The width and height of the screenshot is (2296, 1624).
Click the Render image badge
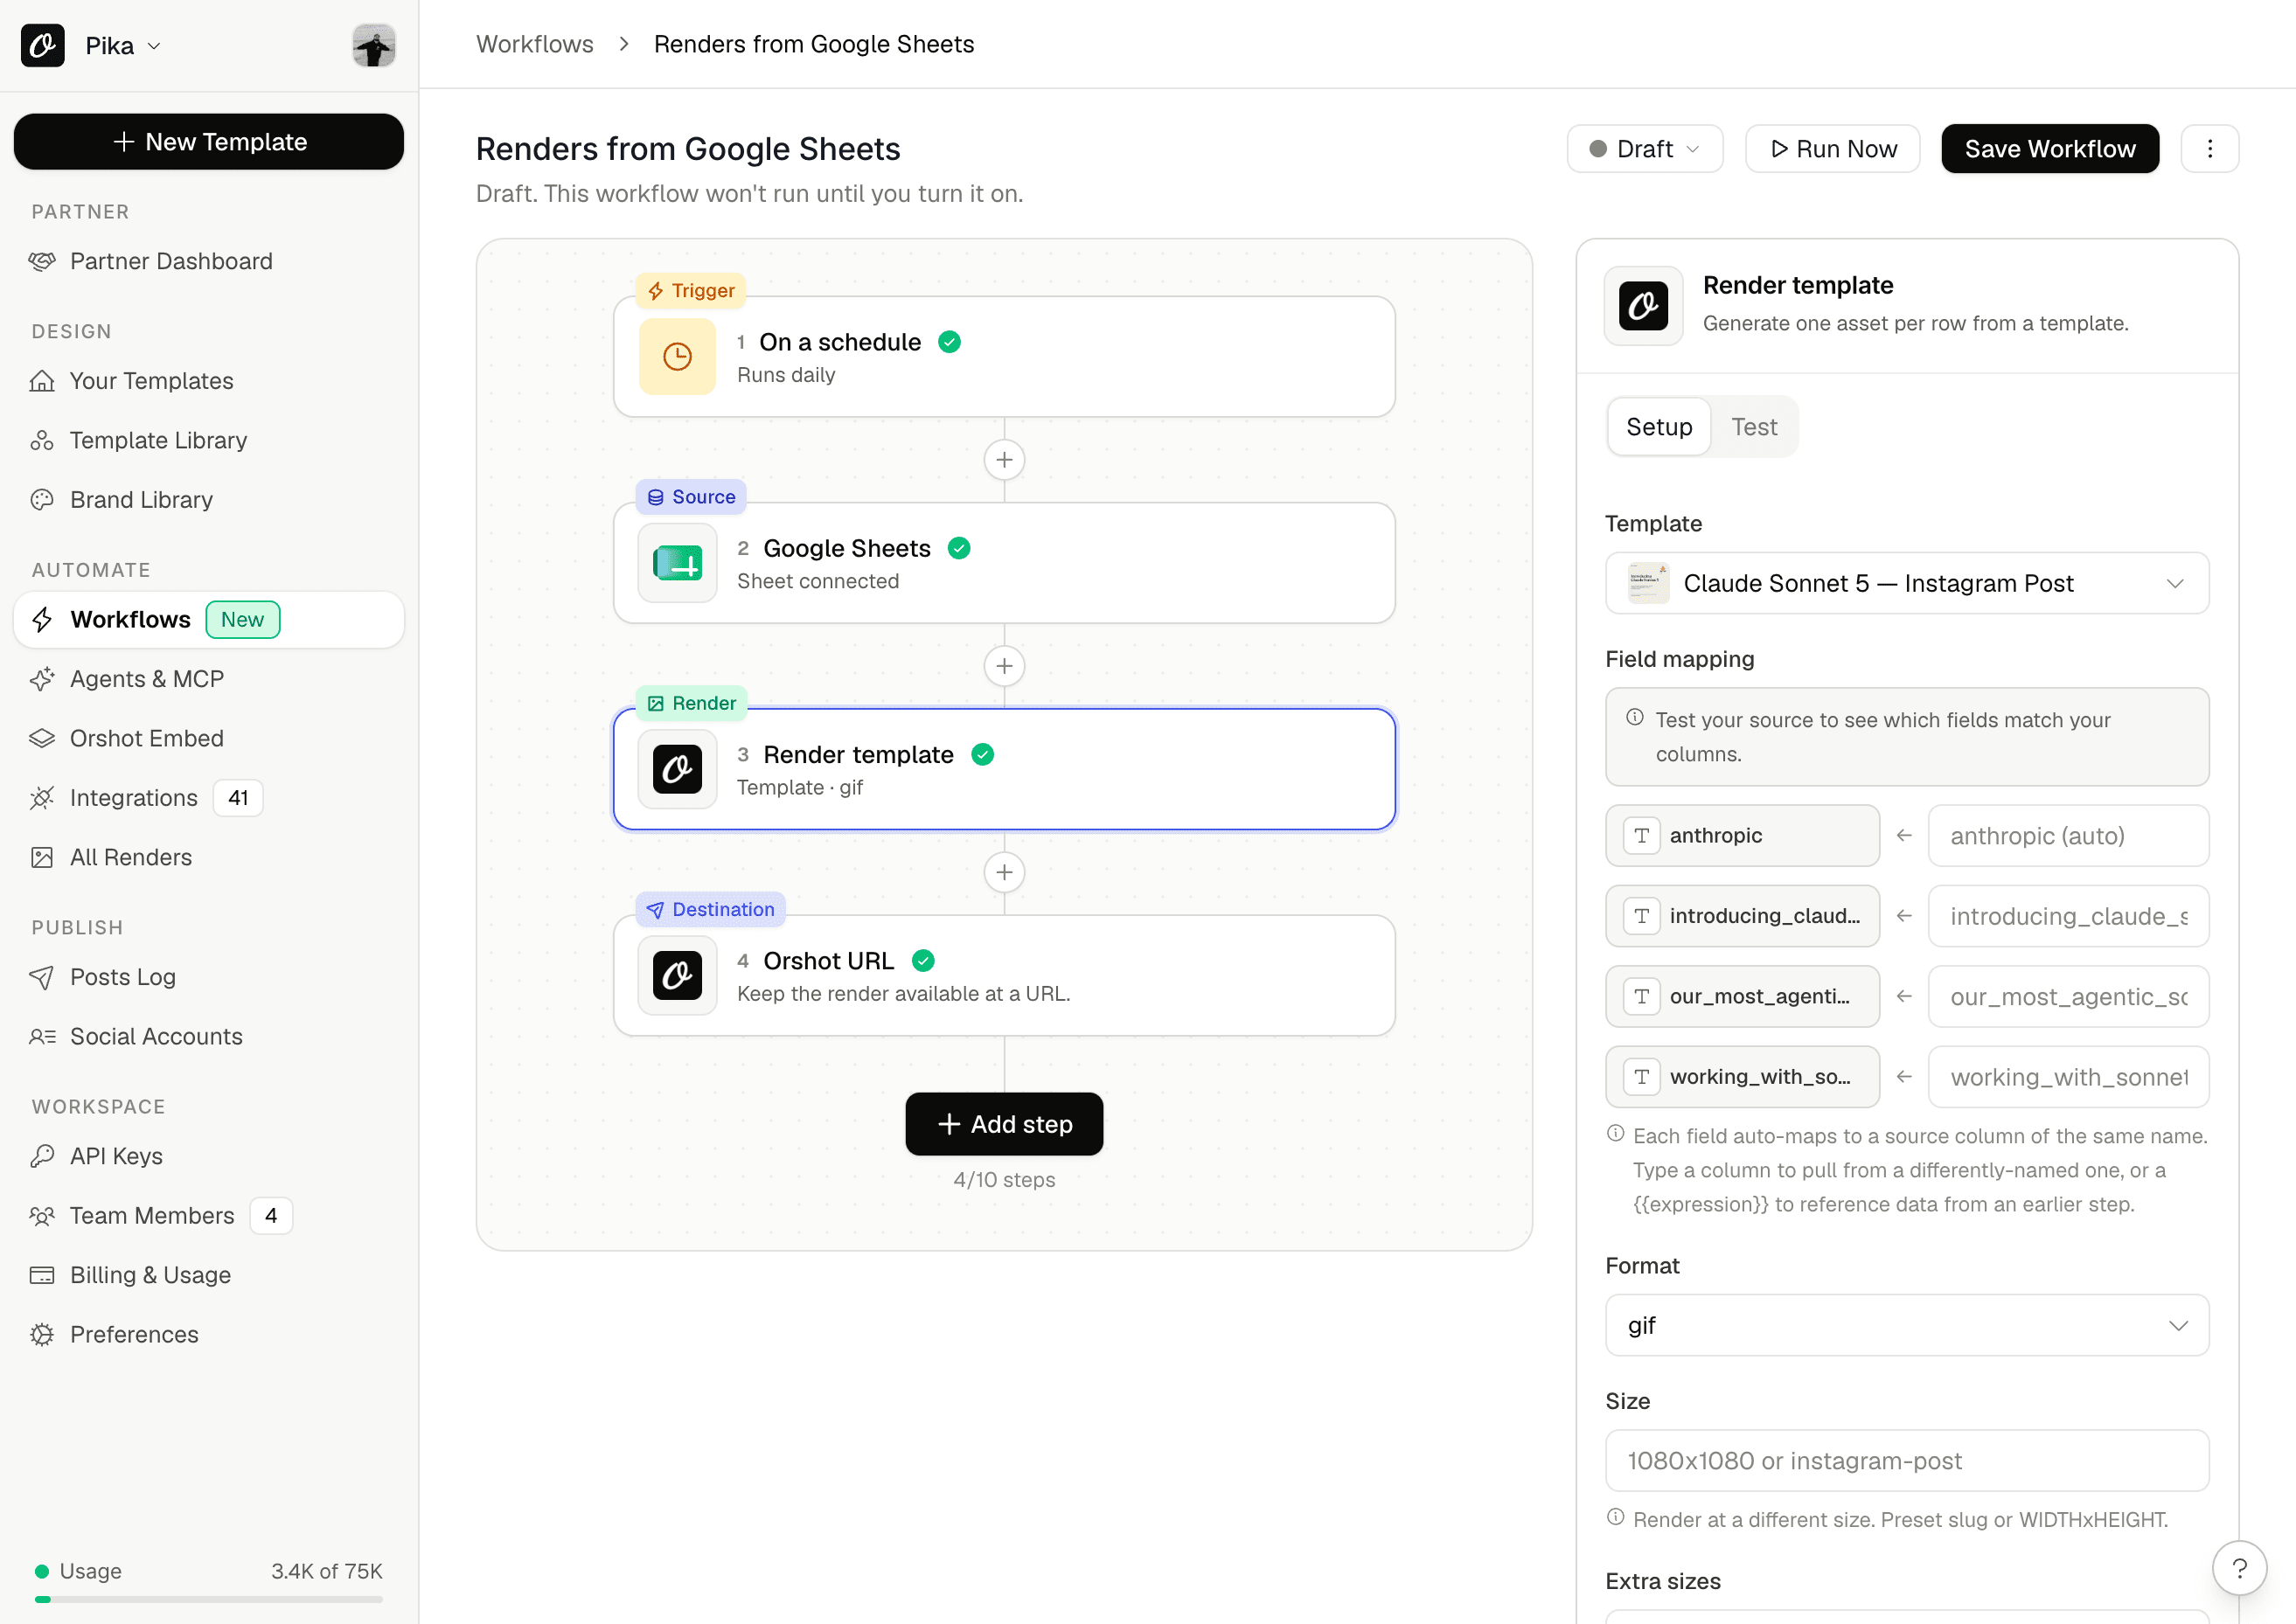[692, 704]
